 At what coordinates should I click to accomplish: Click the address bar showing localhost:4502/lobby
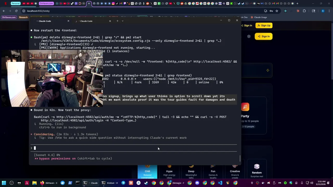pos(143,11)
